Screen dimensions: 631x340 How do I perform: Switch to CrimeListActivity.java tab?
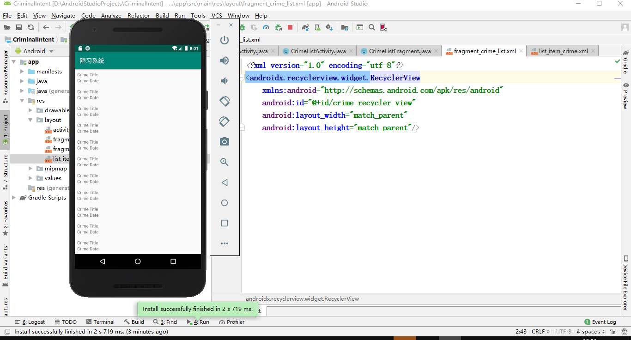pyautogui.click(x=318, y=51)
